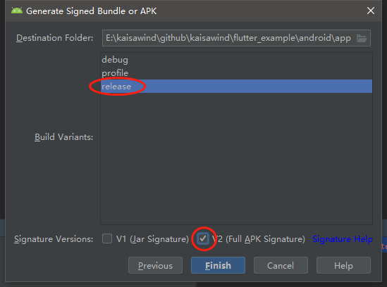This screenshot has width=387, height=287.
Task: Click the Build Variants label
Action: click(x=63, y=137)
